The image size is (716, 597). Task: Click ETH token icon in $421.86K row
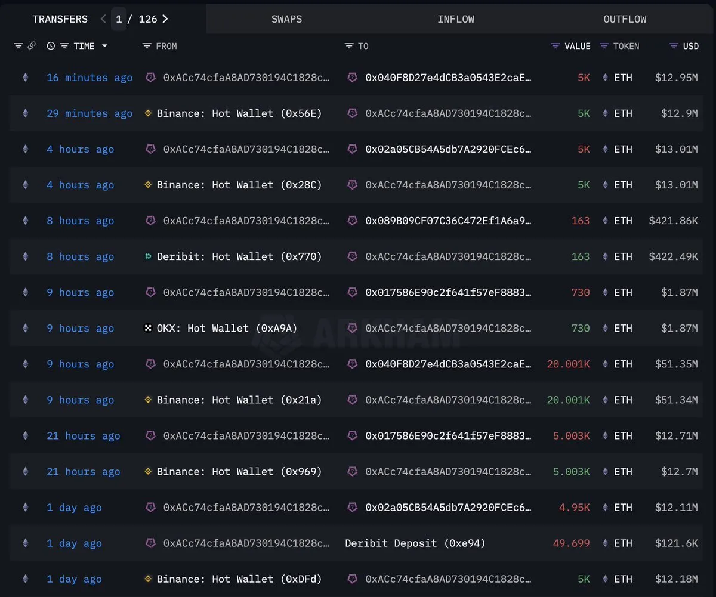point(606,221)
